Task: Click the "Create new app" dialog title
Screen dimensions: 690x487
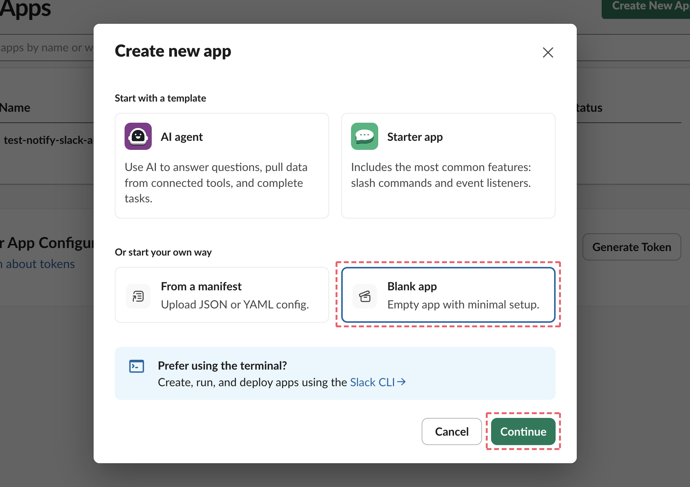Action: pos(173,51)
